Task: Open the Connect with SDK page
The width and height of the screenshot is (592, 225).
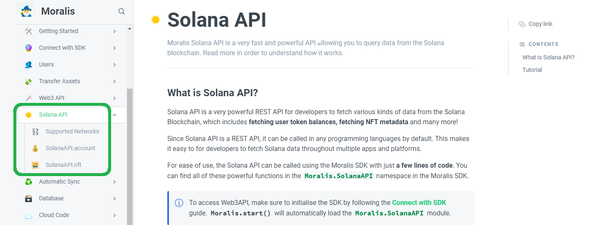Action: coord(62,48)
